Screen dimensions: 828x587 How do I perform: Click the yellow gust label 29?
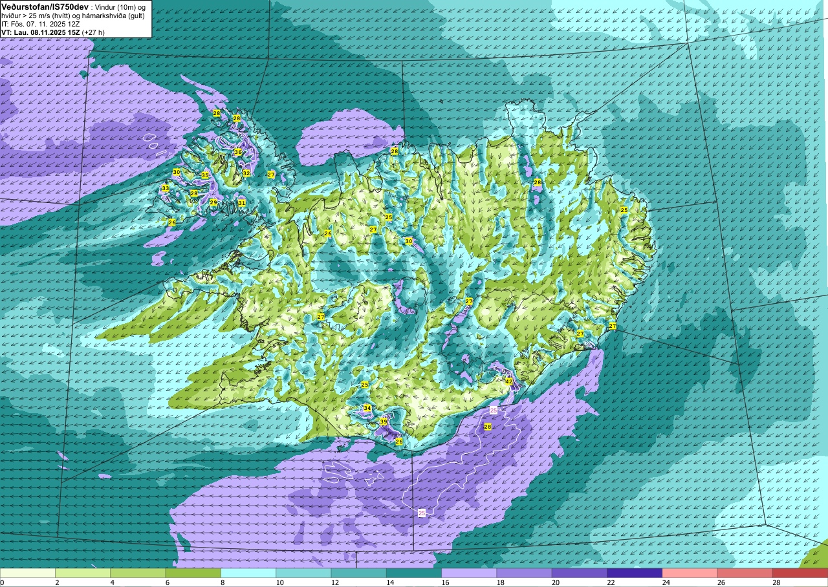coord(213,202)
